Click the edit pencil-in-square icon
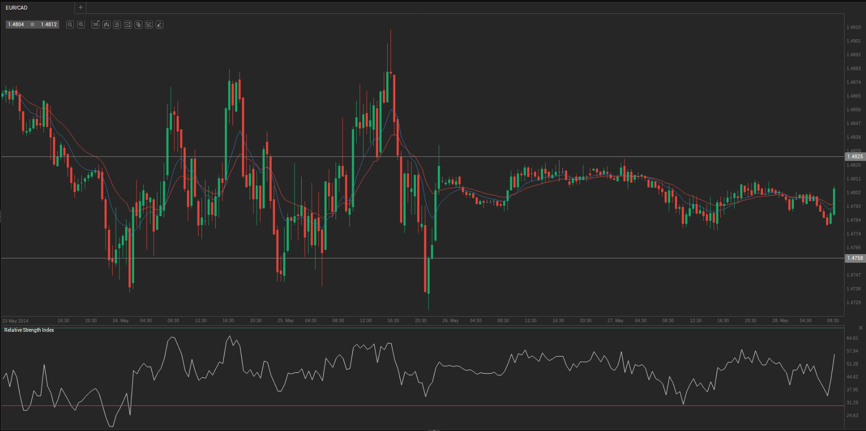The width and height of the screenshot is (866, 431). point(149,24)
